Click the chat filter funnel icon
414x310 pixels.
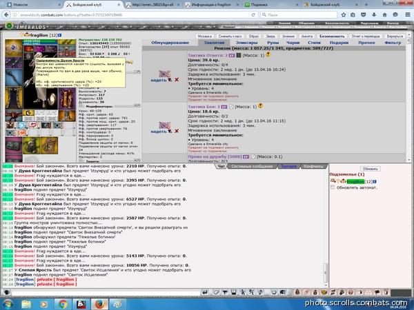(x=225, y=292)
